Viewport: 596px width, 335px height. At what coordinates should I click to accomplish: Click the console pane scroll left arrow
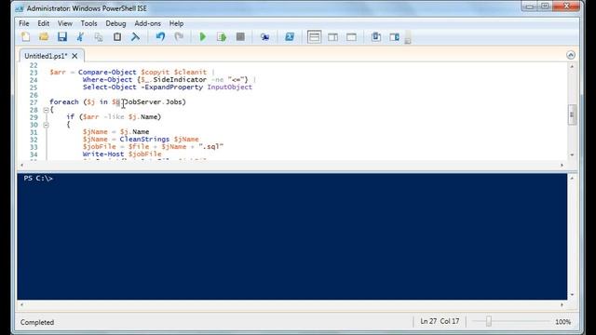click(x=22, y=304)
